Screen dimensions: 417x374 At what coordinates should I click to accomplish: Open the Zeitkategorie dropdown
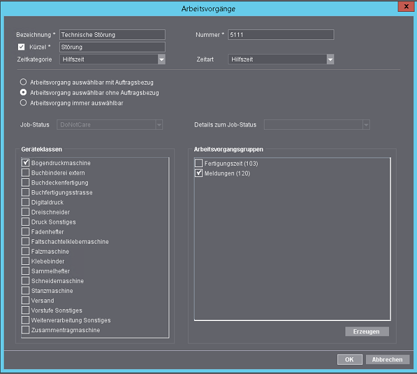(x=161, y=59)
